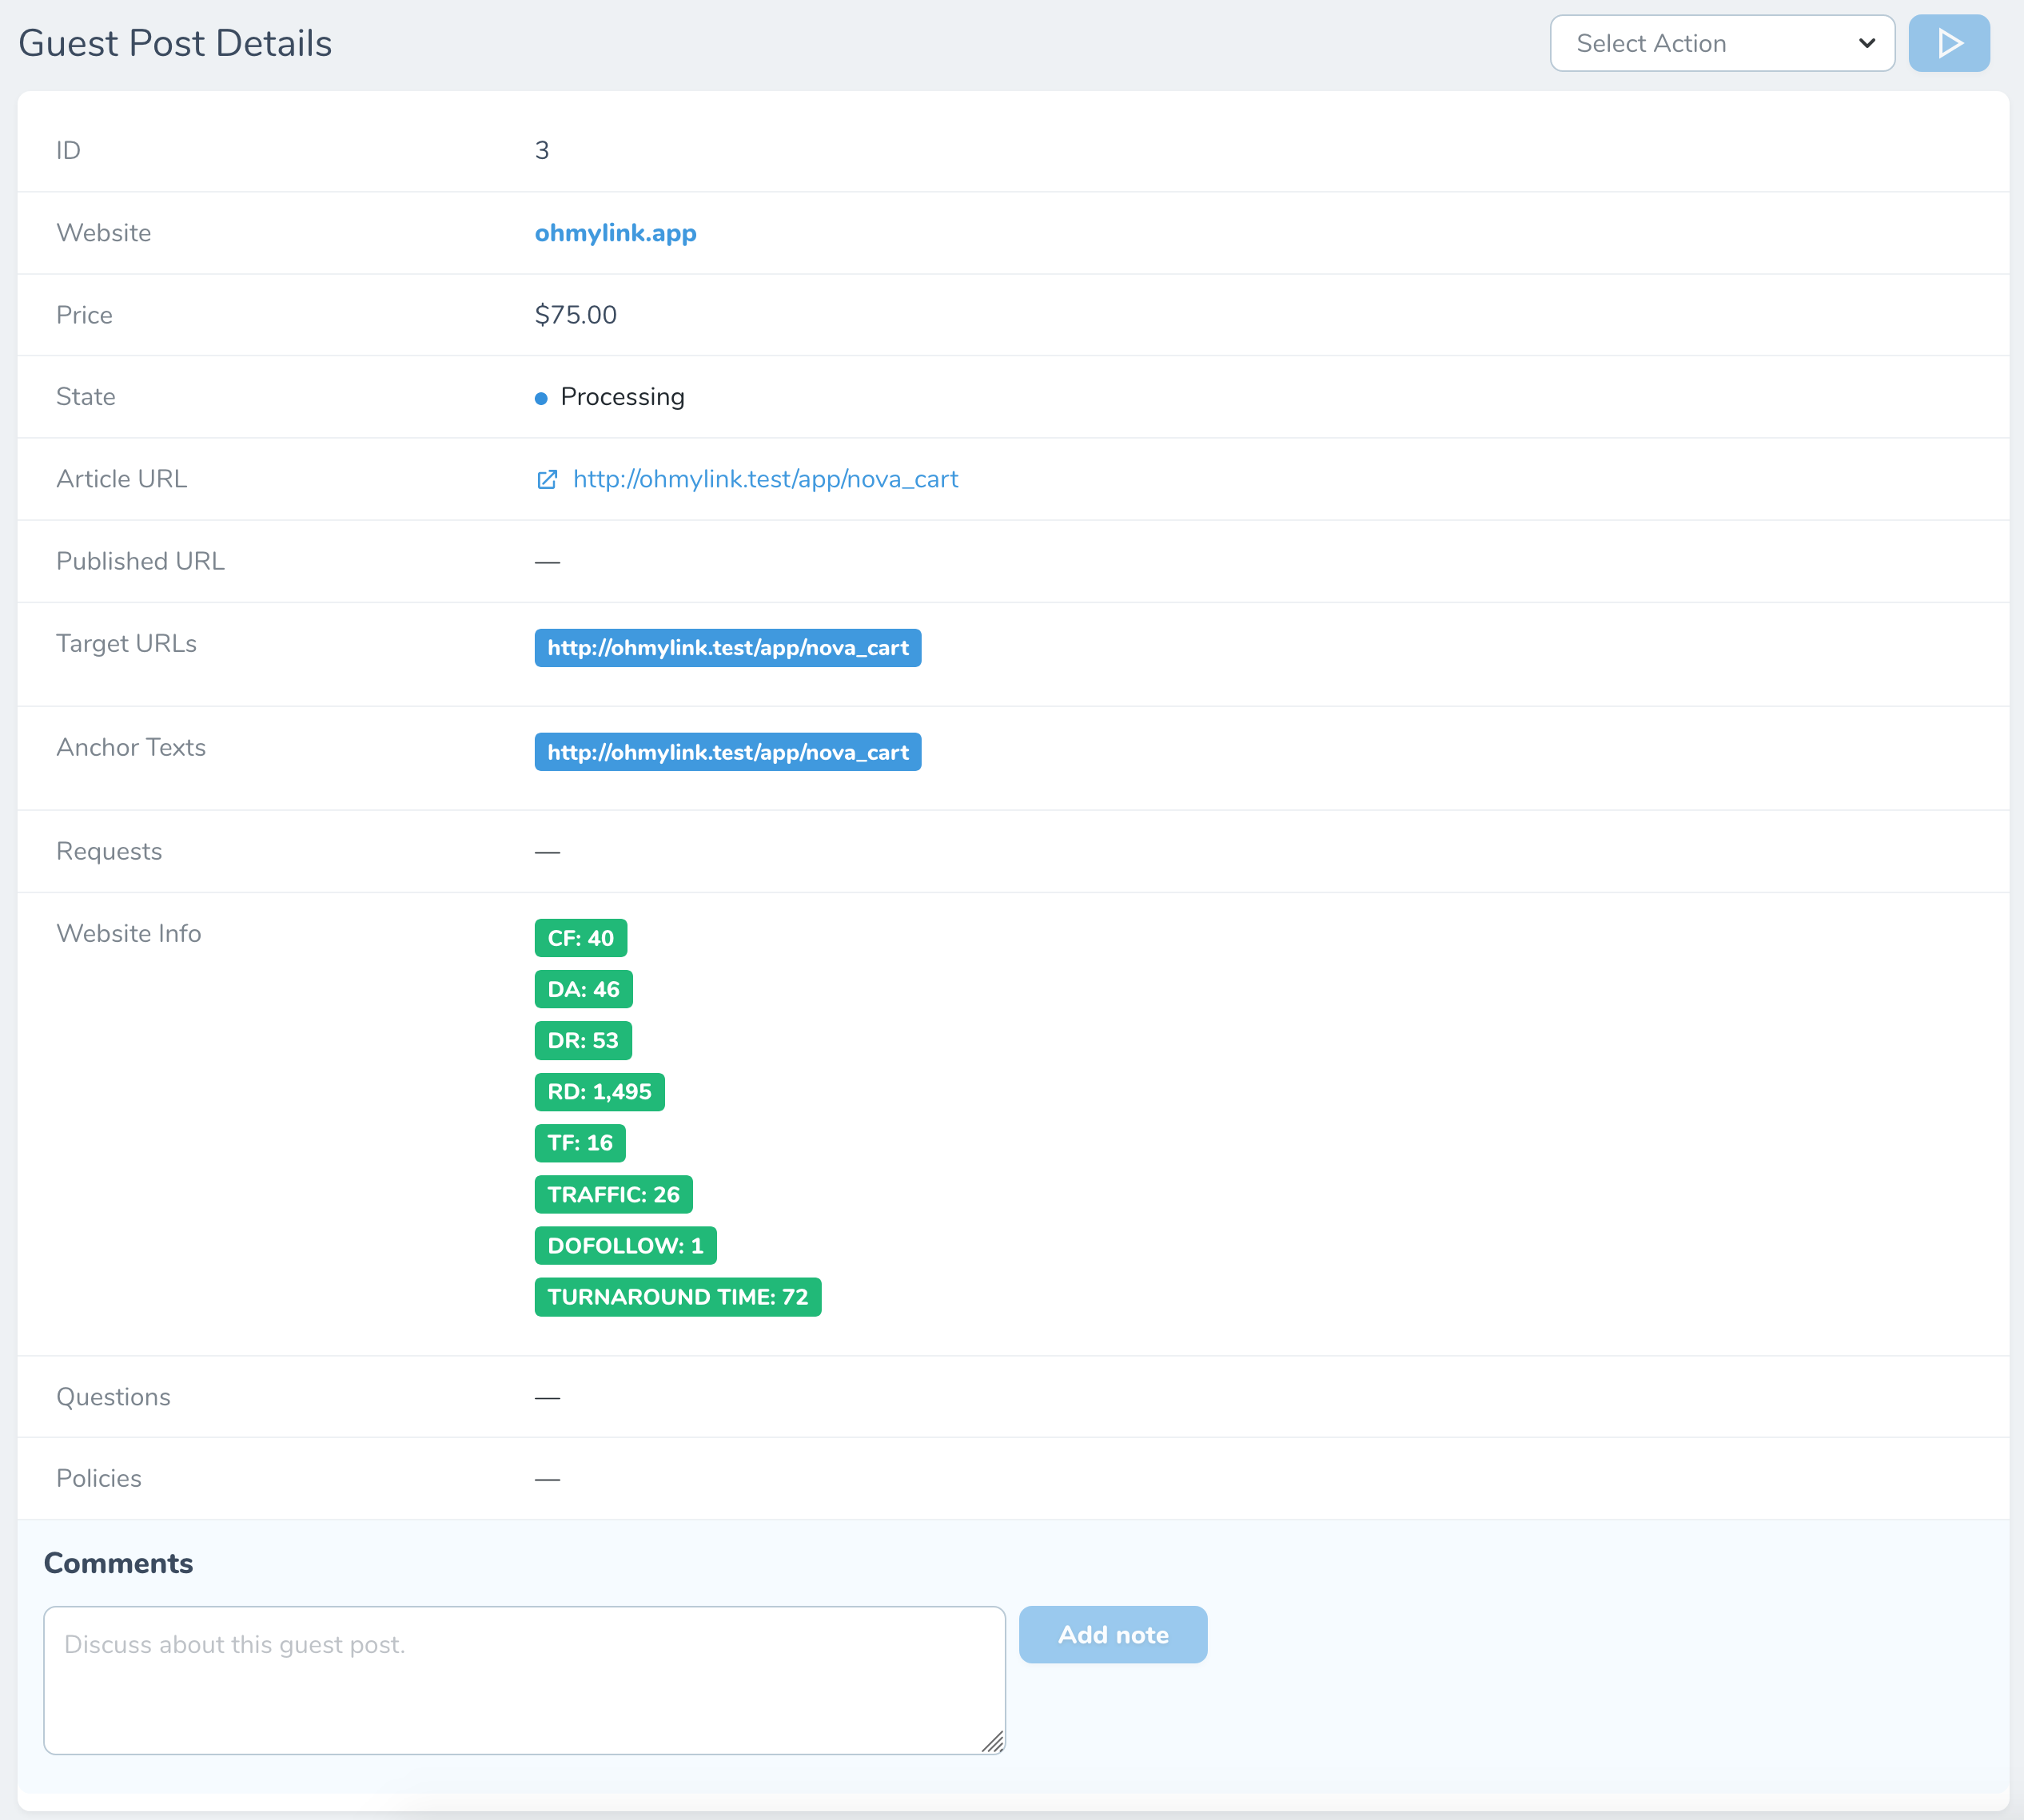Click the TF: 16 badge

click(x=580, y=1143)
